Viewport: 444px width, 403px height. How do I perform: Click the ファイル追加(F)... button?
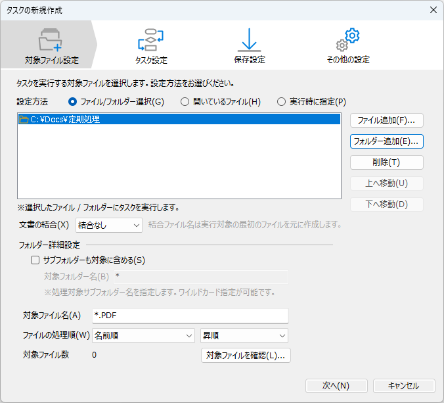point(387,120)
